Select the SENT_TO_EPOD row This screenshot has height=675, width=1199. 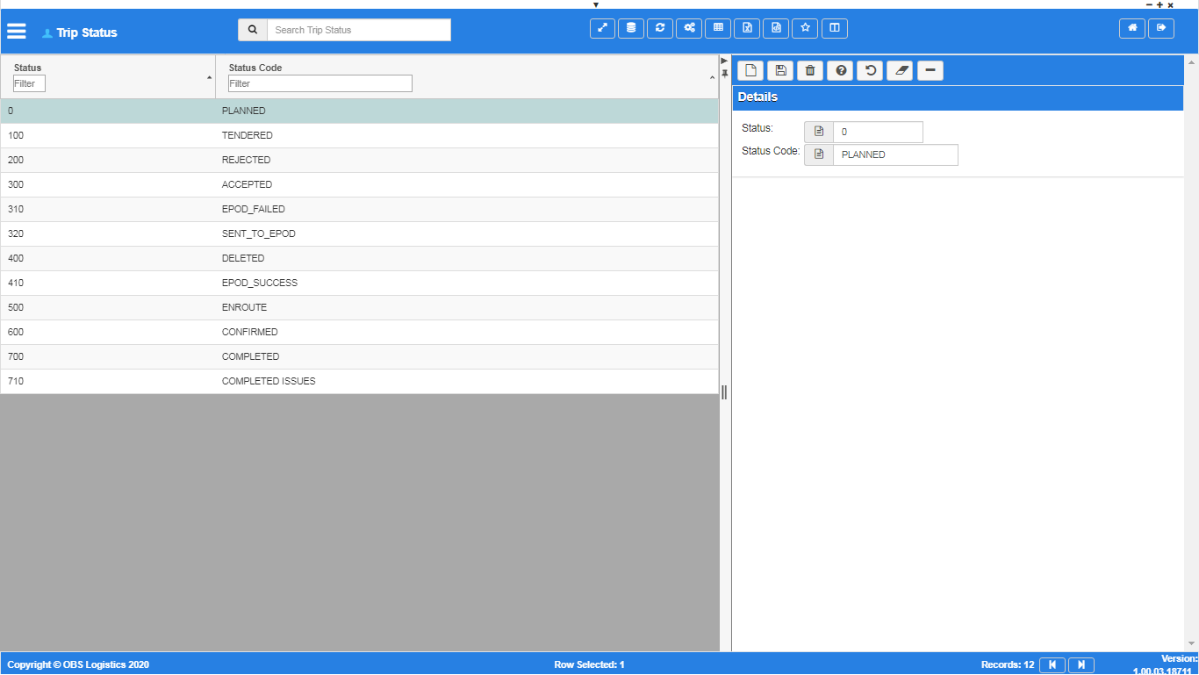[359, 233]
